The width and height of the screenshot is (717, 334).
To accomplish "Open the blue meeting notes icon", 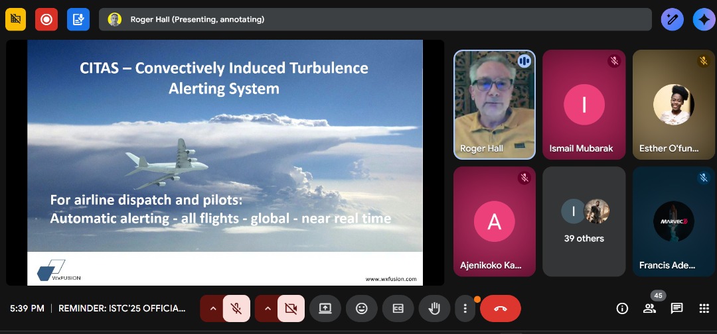I will [78, 19].
